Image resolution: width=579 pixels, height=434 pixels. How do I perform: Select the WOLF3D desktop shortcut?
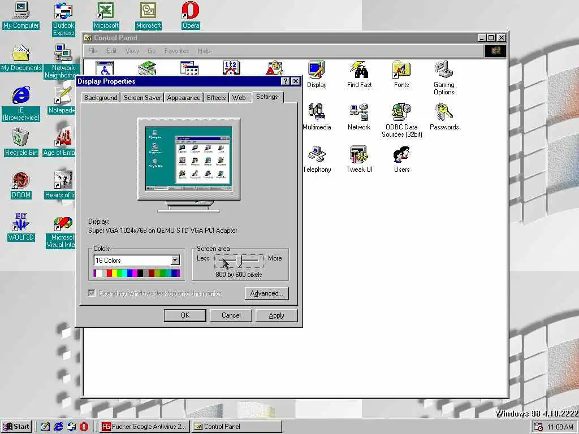[21, 228]
